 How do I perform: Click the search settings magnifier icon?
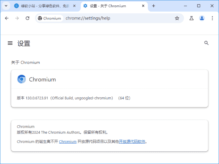point(206,43)
